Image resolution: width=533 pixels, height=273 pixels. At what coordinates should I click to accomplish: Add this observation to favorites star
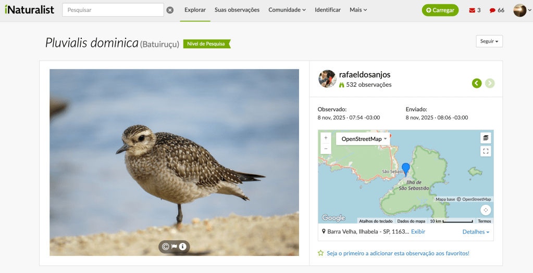[x=321, y=253]
